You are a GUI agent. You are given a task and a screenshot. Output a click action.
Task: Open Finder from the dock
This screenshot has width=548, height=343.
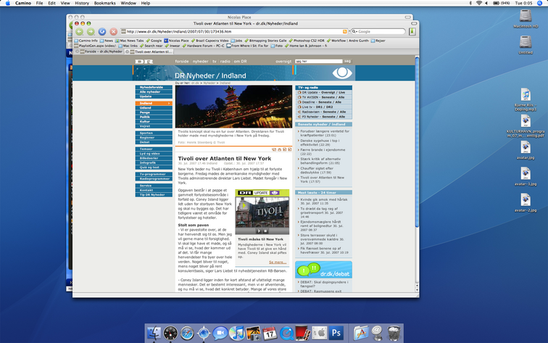(154, 333)
